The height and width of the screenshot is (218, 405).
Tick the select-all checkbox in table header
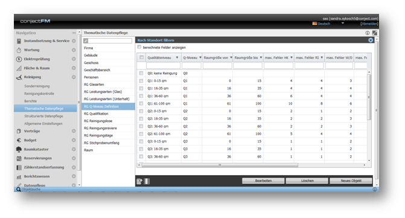[142, 57]
